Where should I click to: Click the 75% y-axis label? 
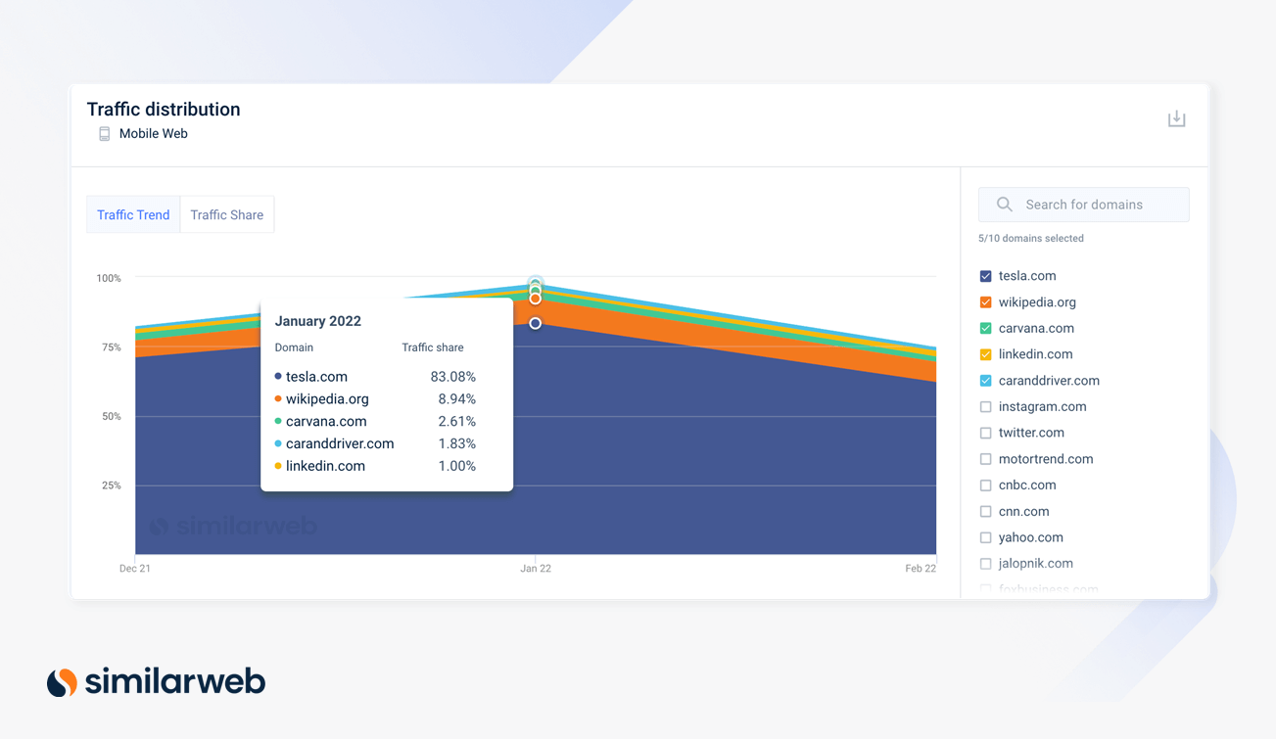pyautogui.click(x=112, y=347)
